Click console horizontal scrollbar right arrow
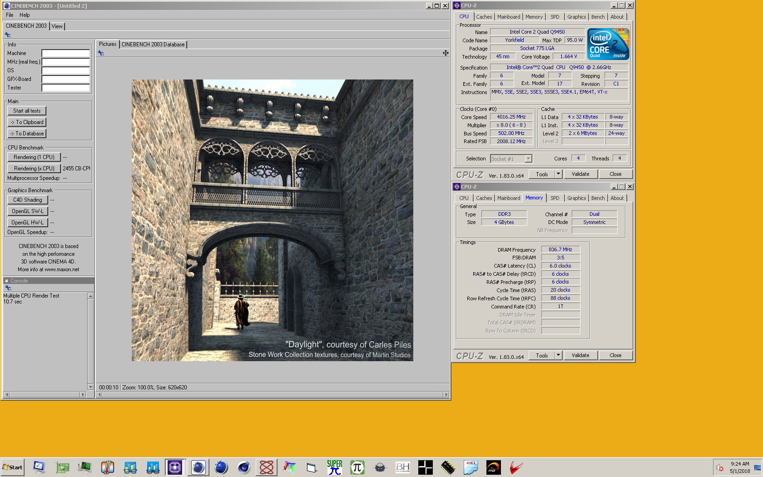The height and width of the screenshot is (477, 763). click(x=83, y=394)
